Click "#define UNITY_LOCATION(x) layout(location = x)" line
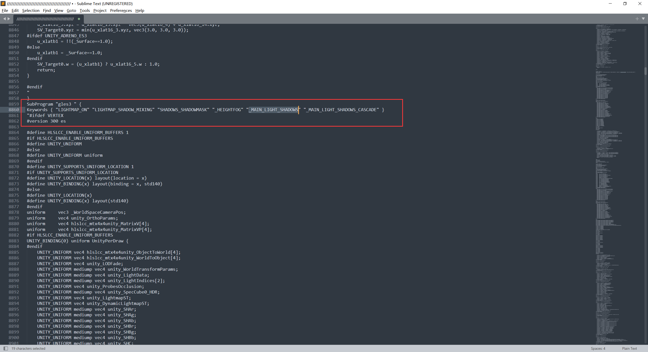The height and width of the screenshot is (352, 648). (x=87, y=178)
